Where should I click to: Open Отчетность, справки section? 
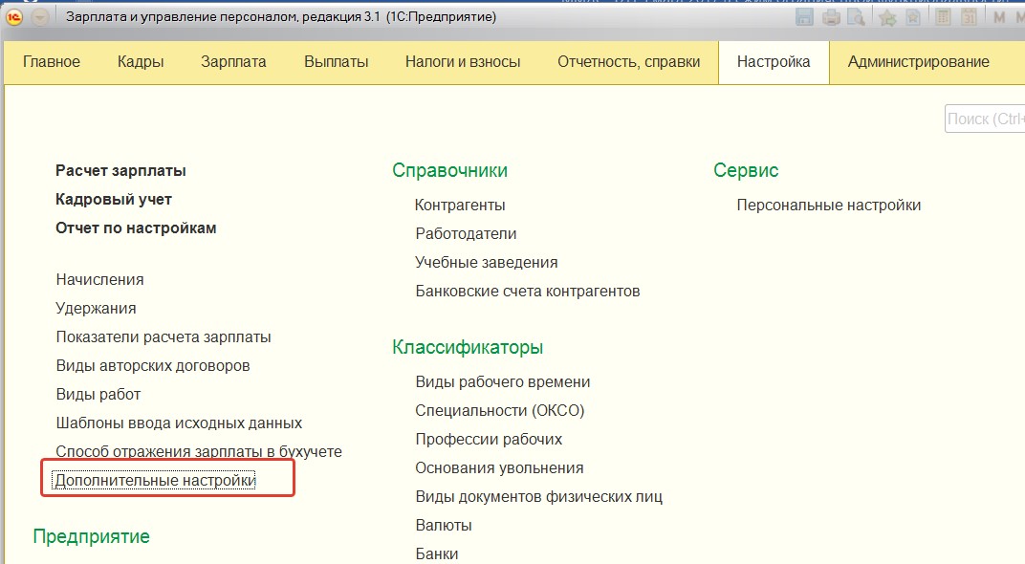pos(629,62)
